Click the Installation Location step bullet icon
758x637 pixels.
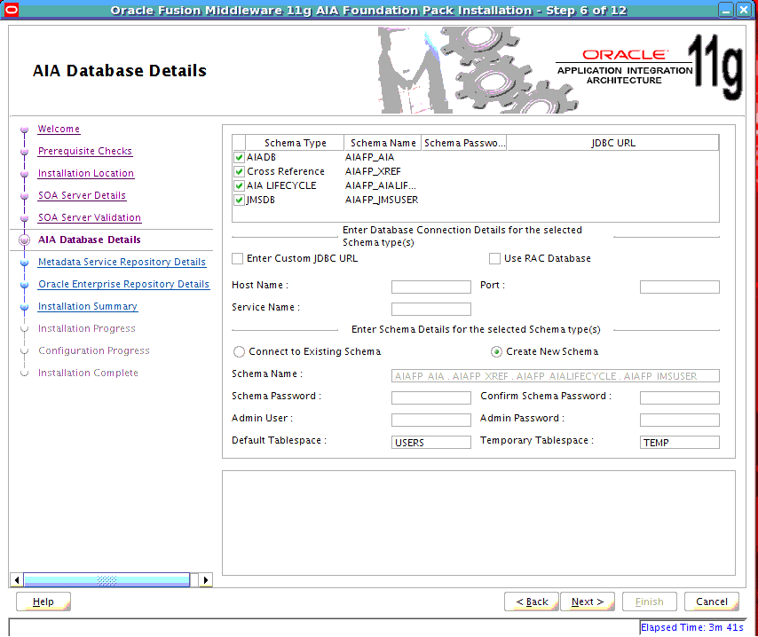tap(24, 174)
